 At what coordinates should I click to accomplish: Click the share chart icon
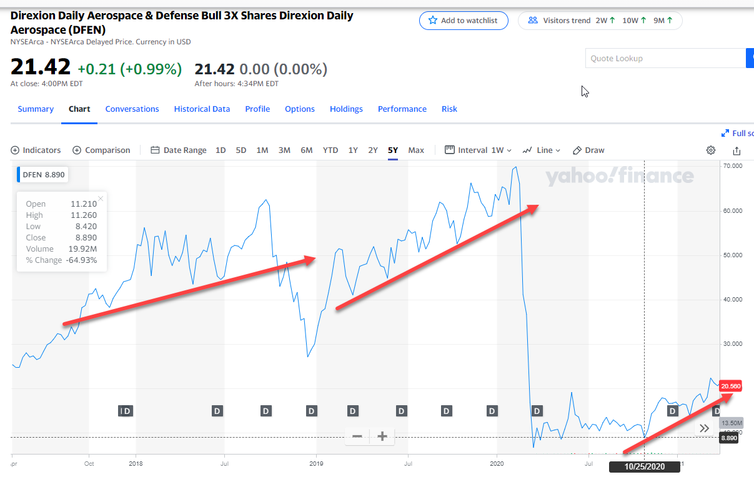point(737,150)
